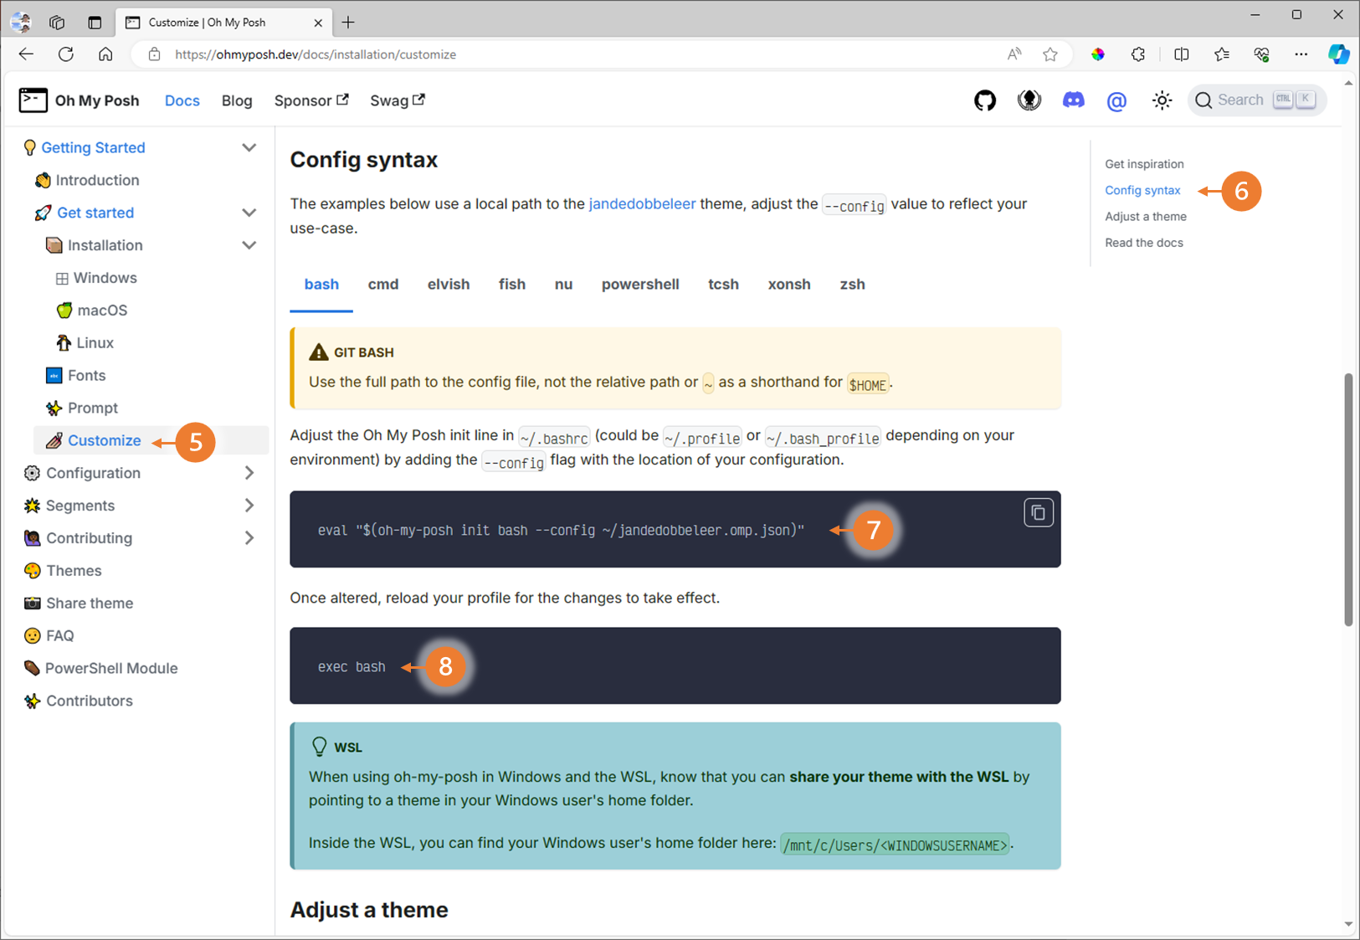
Task: Open the tab actions menu
Action: click(x=95, y=23)
